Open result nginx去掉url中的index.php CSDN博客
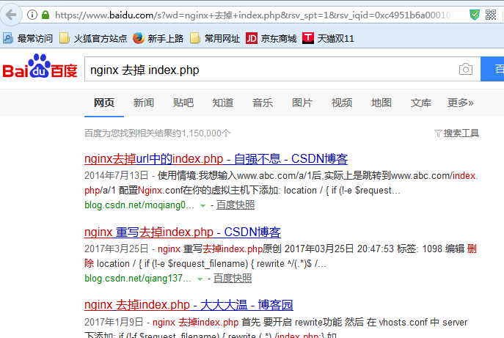Viewport: 504px width, 338px height. point(216,159)
